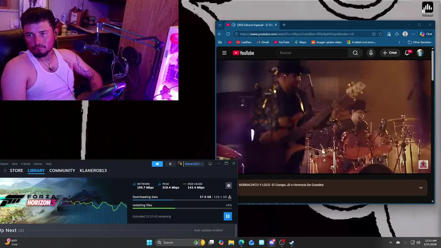
Task: Expand the favorites bar overflow chevron
Action: tap(399, 42)
